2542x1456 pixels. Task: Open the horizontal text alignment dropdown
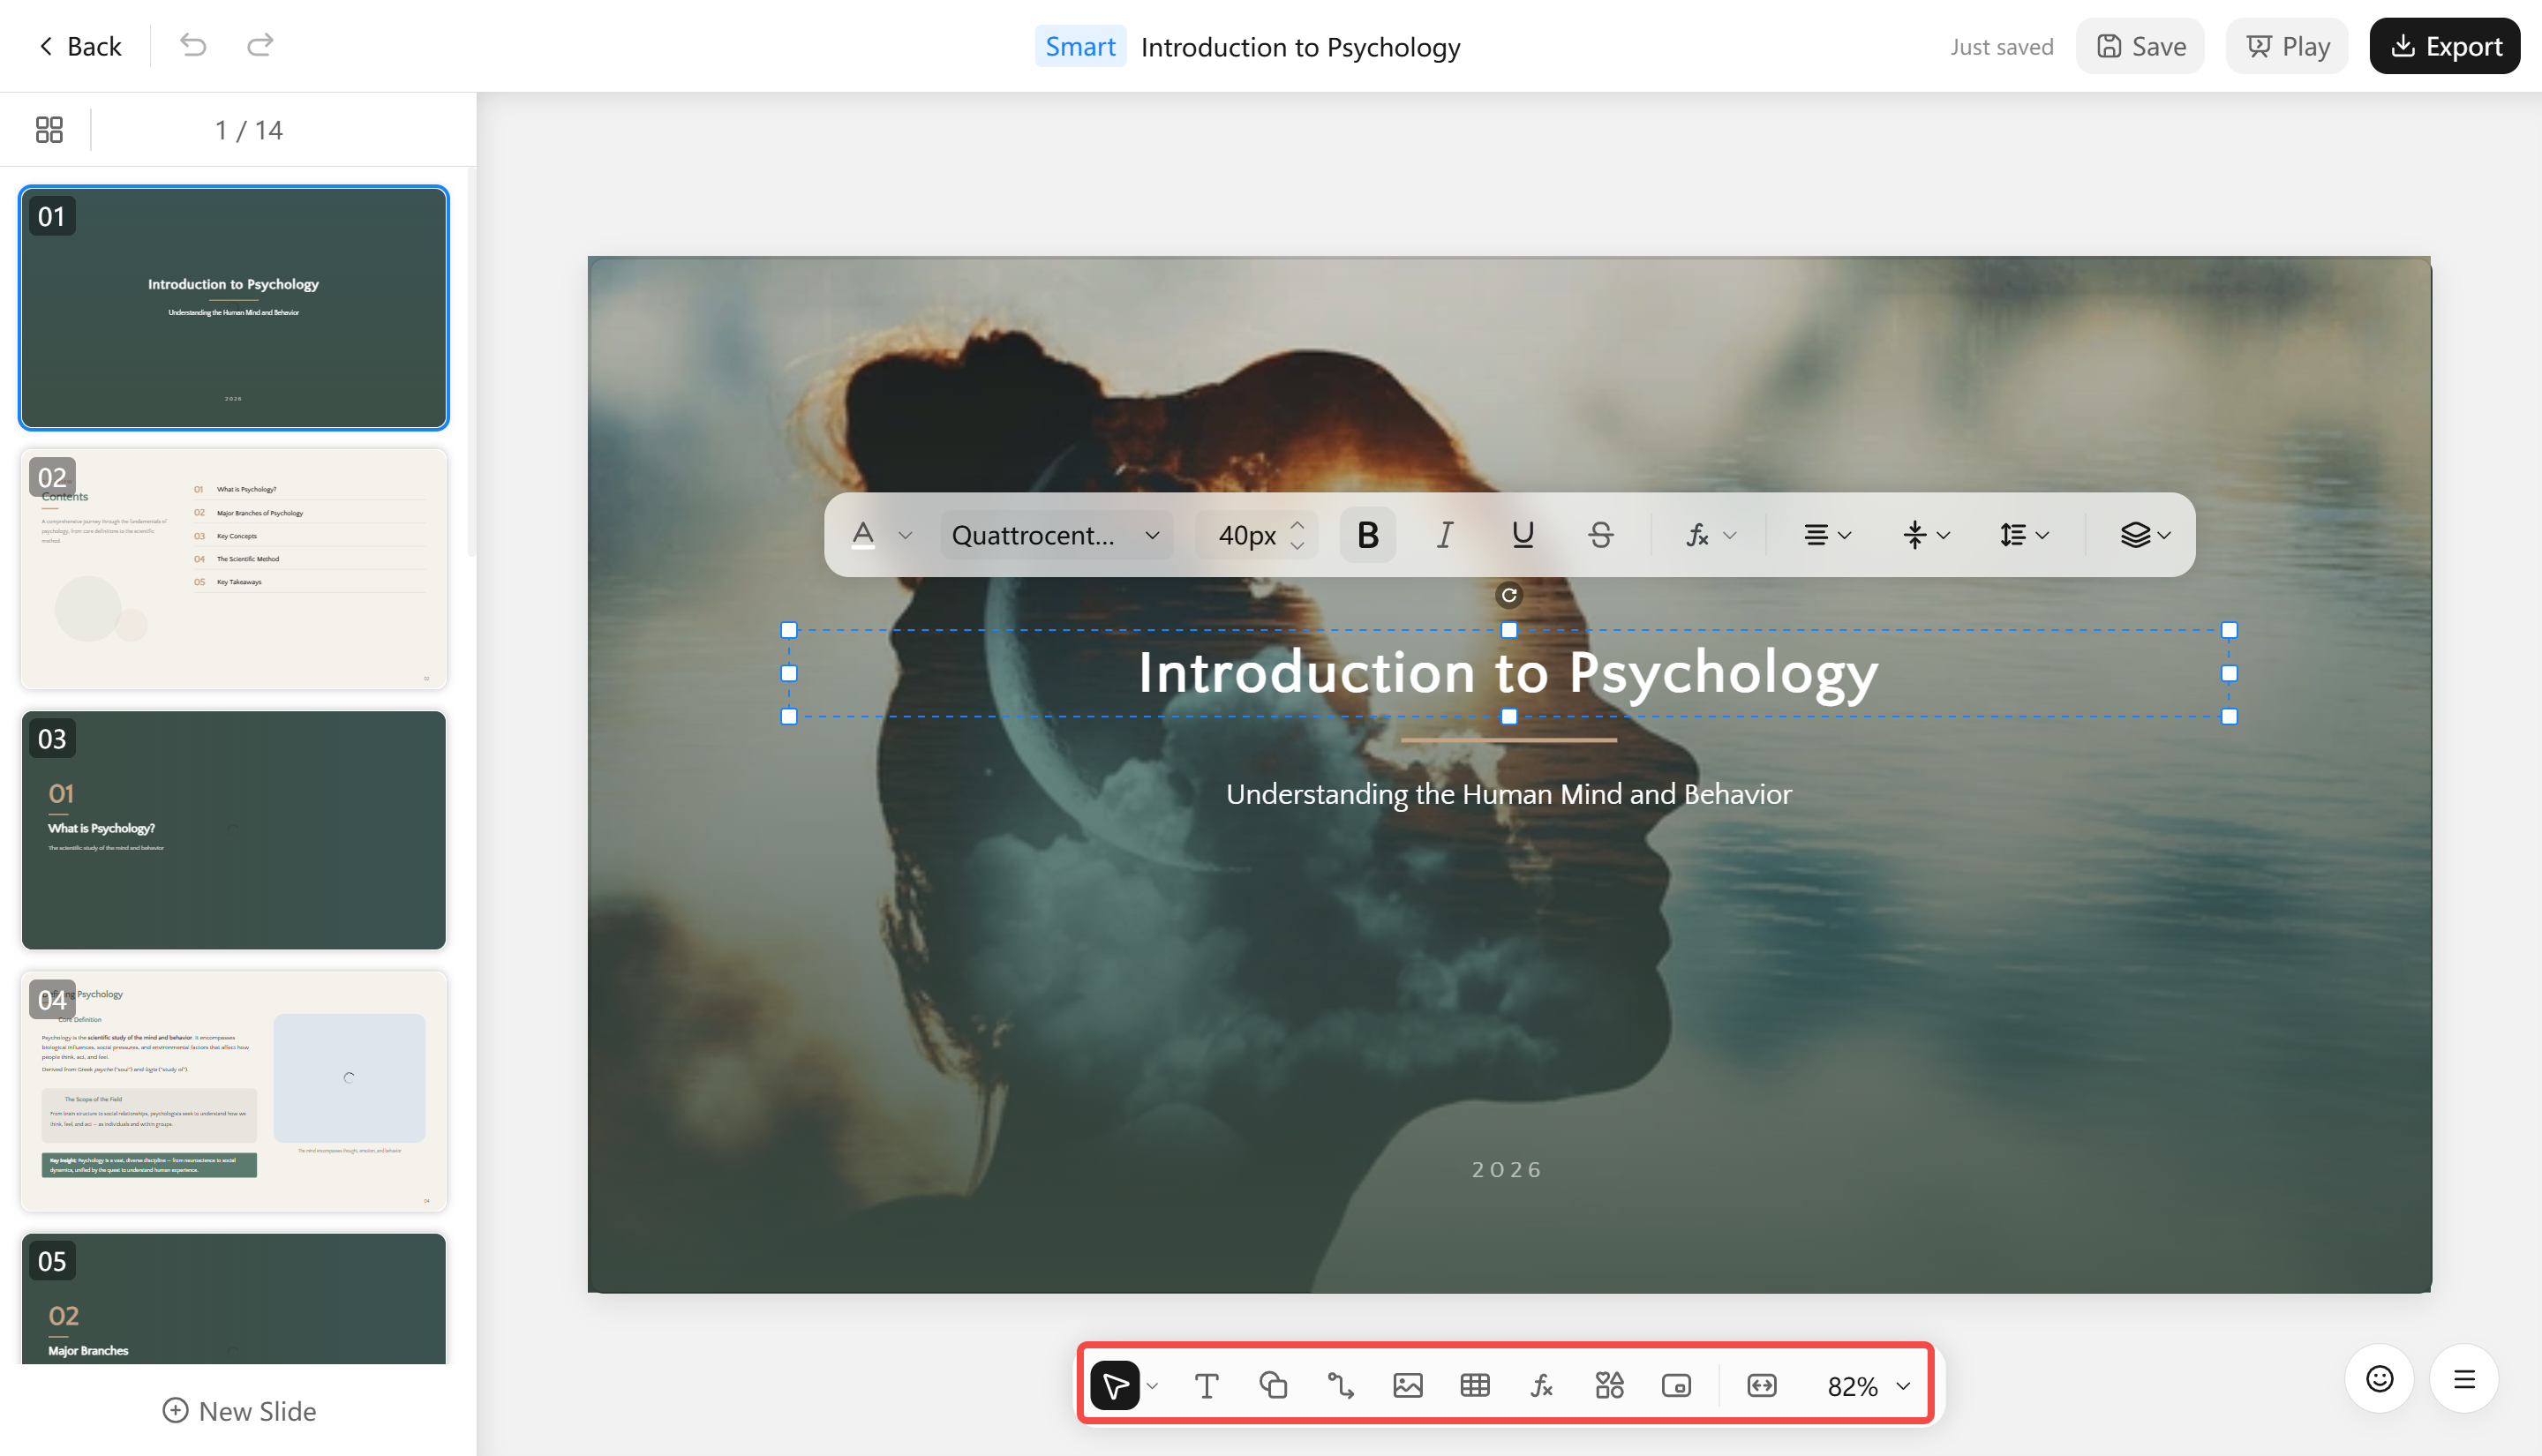(x=1827, y=535)
